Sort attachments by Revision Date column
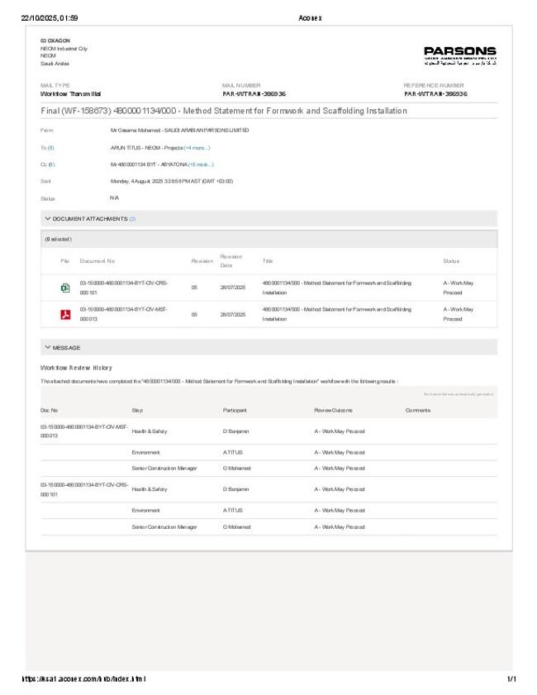The width and height of the screenshot is (537, 695). point(230,261)
